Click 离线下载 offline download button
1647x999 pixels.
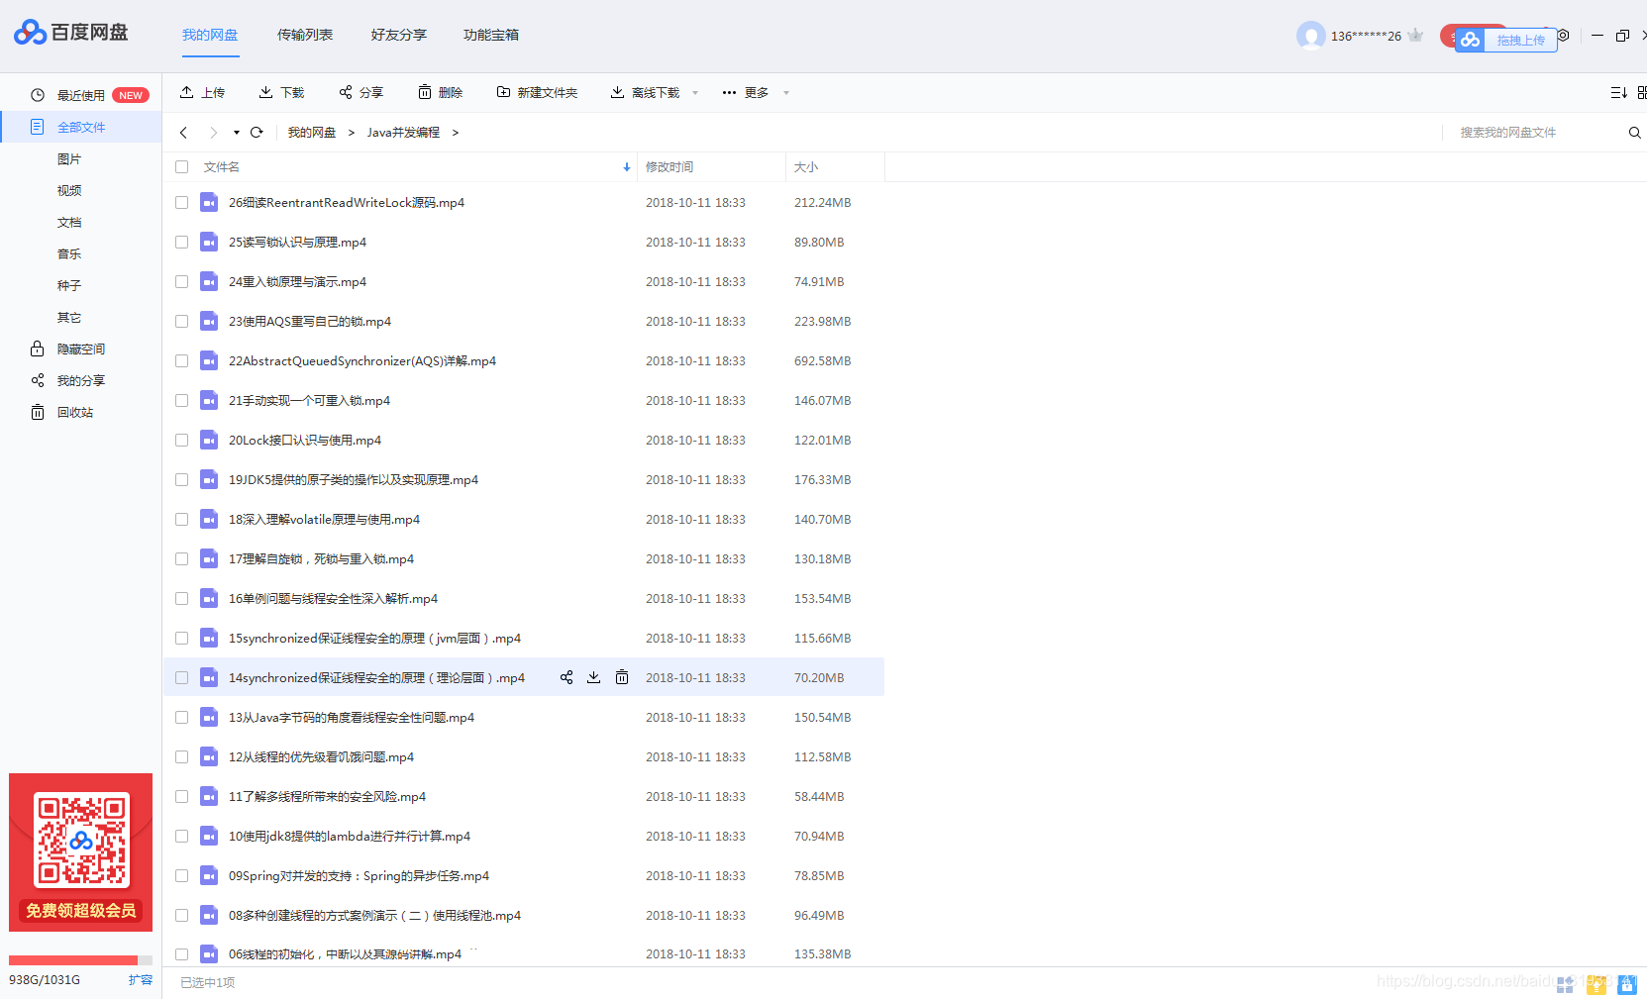pos(645,92)
